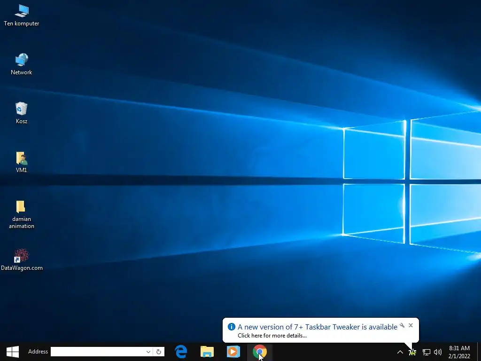
Task: Click the Address bar refresh button
Action: pyautogui.click(x=159, y=352)
